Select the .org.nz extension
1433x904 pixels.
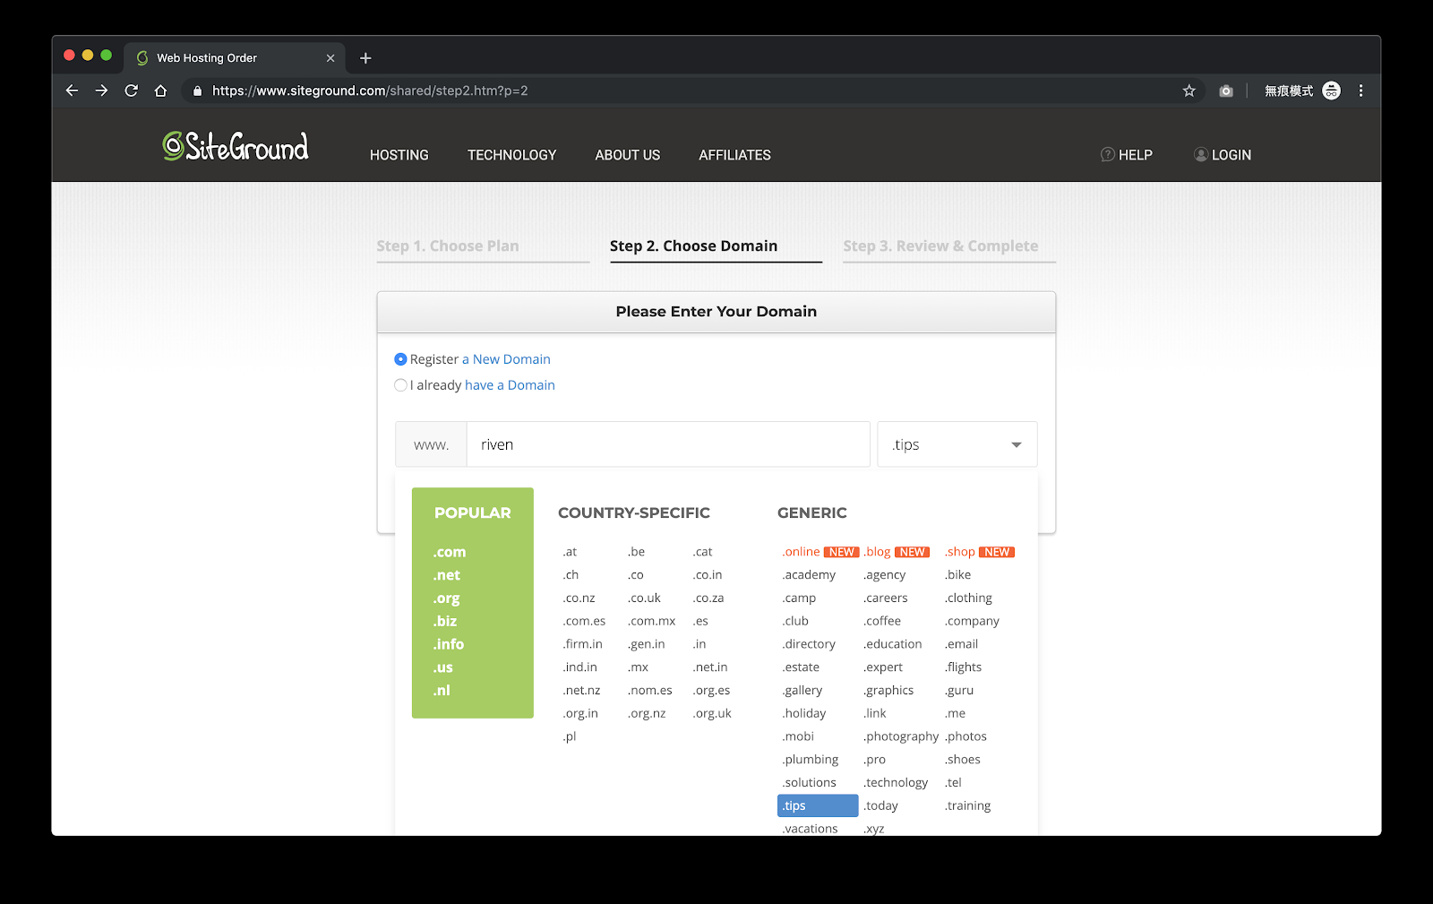[647, 713]
